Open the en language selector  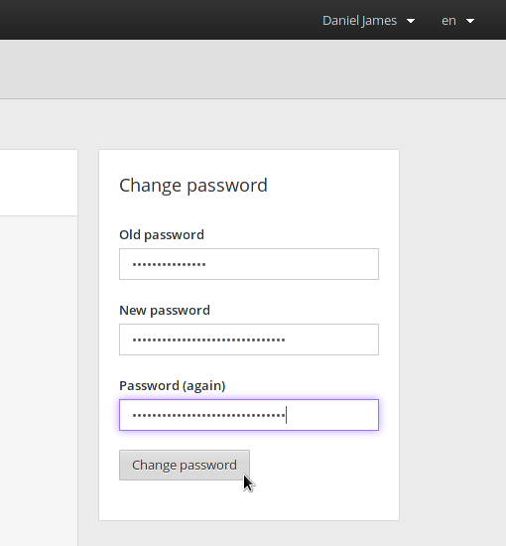pyautogui.click(x=457, y=21)
